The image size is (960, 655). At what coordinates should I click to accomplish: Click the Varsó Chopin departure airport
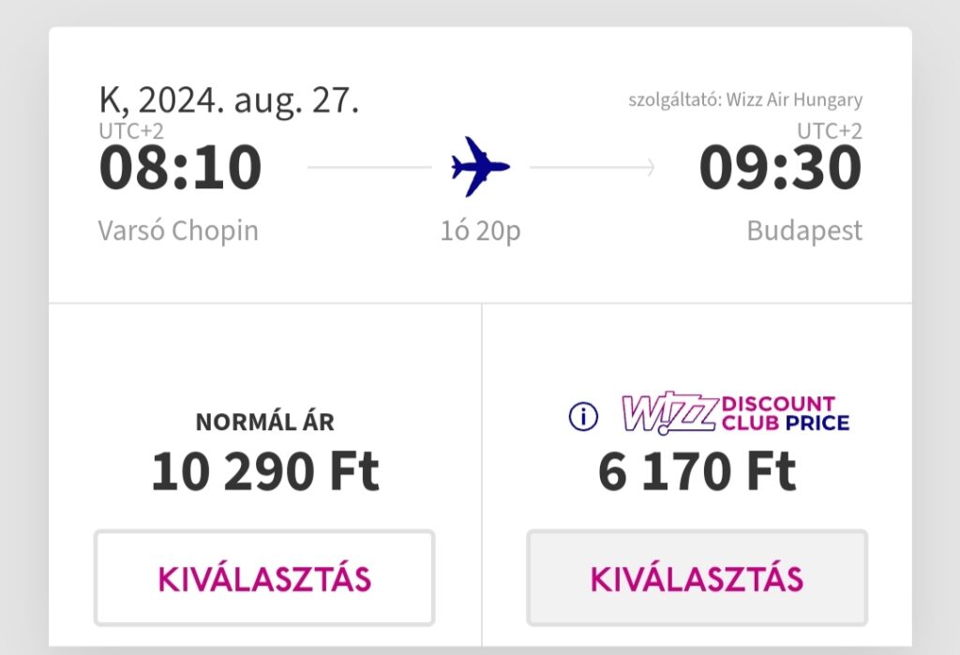click(x=178, y=231)
